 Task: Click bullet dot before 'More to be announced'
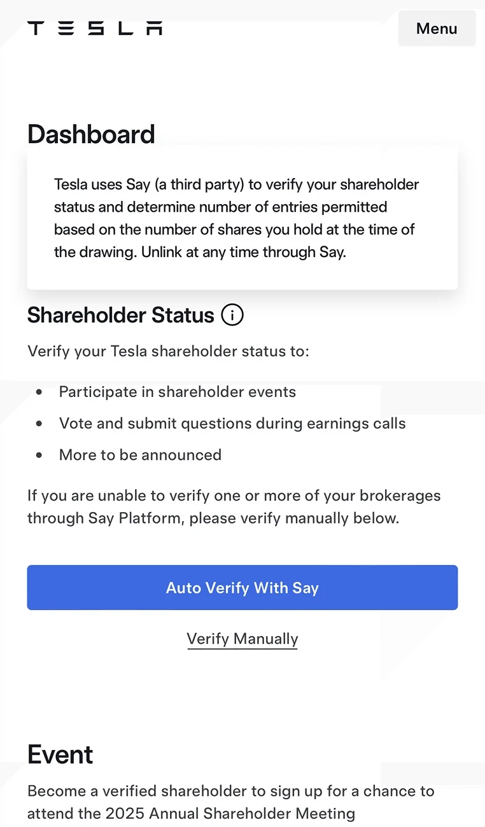coord(39,455)
